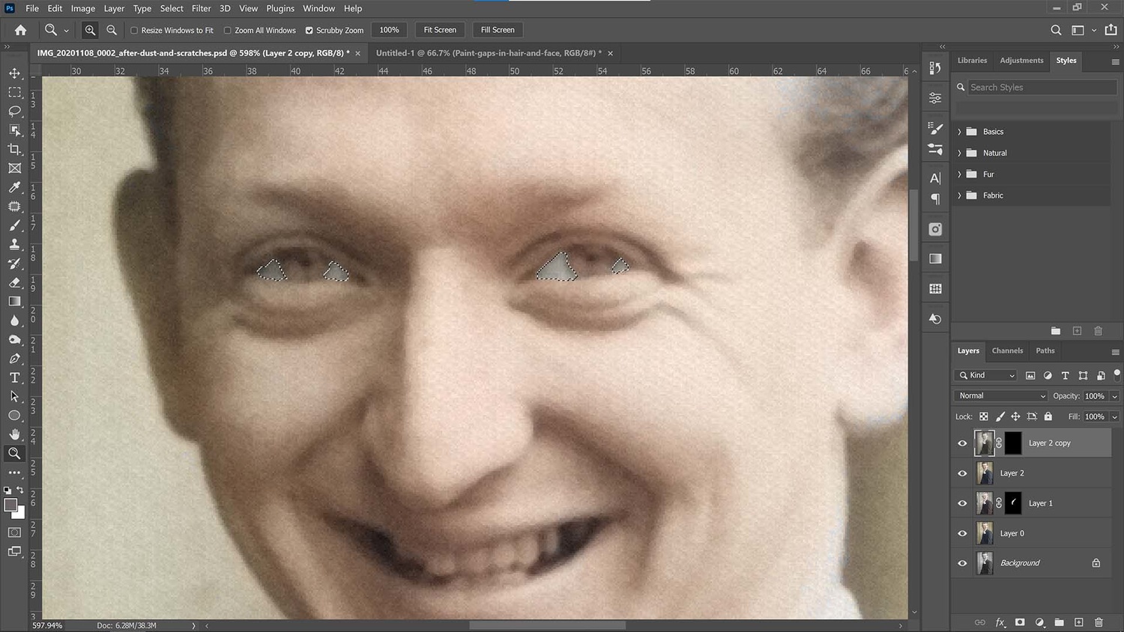Open the layer blending mode dropdown showing Normal
Image resolution: width=1124 pixels, height=632 pixels.
(x=1000, y=395)
